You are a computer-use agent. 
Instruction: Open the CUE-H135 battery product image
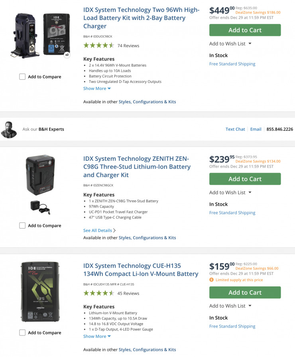(x=40, y=292)
